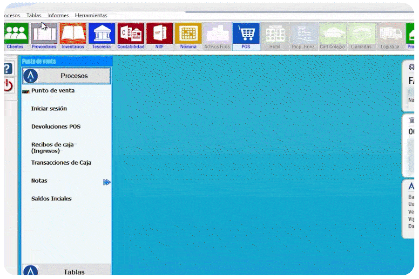Expand the Tablas panel section
Screen dimensions: 419x279
66,270
